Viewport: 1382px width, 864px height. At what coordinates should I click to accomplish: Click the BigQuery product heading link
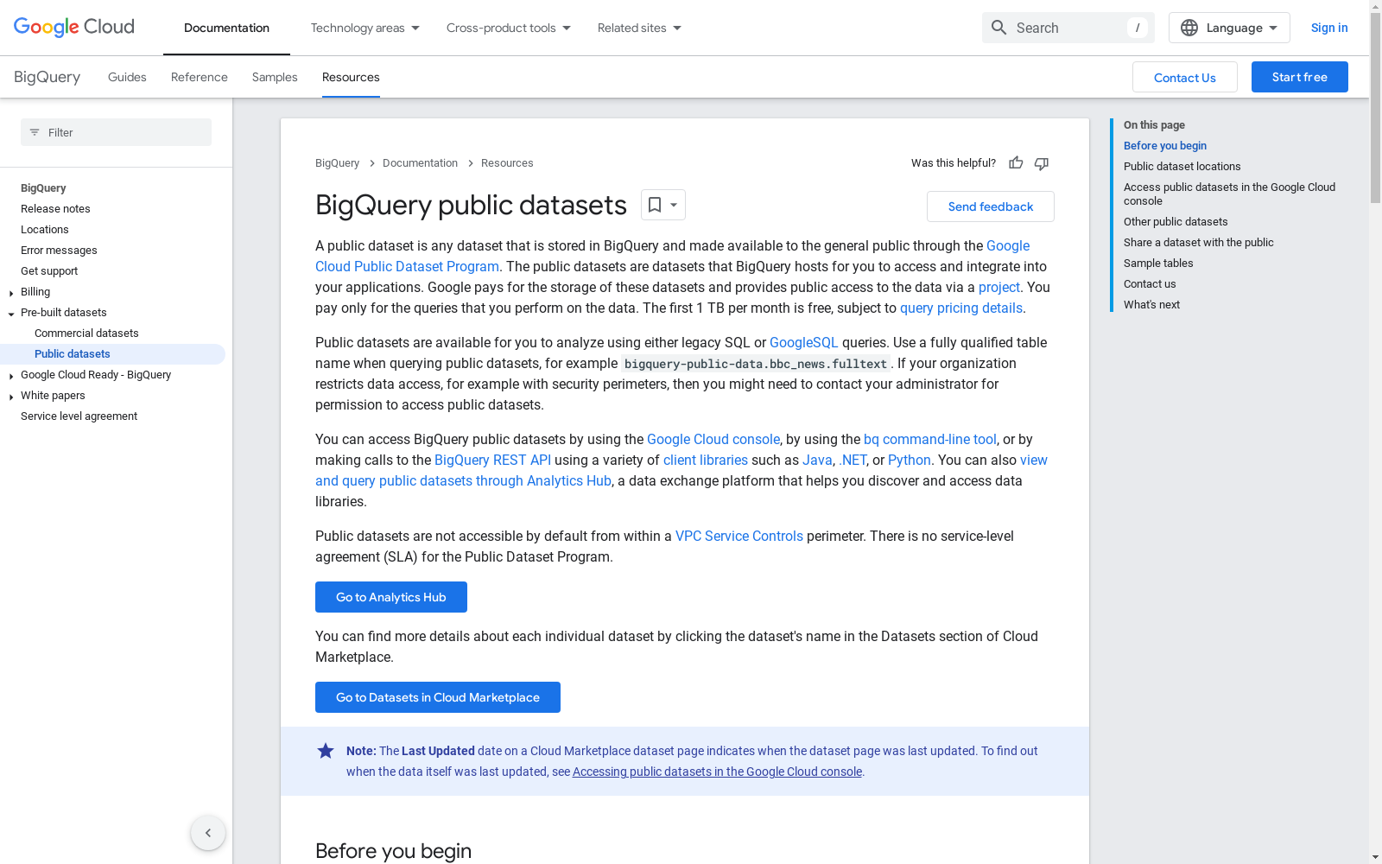pyautogui.click(x=47, y=77)
